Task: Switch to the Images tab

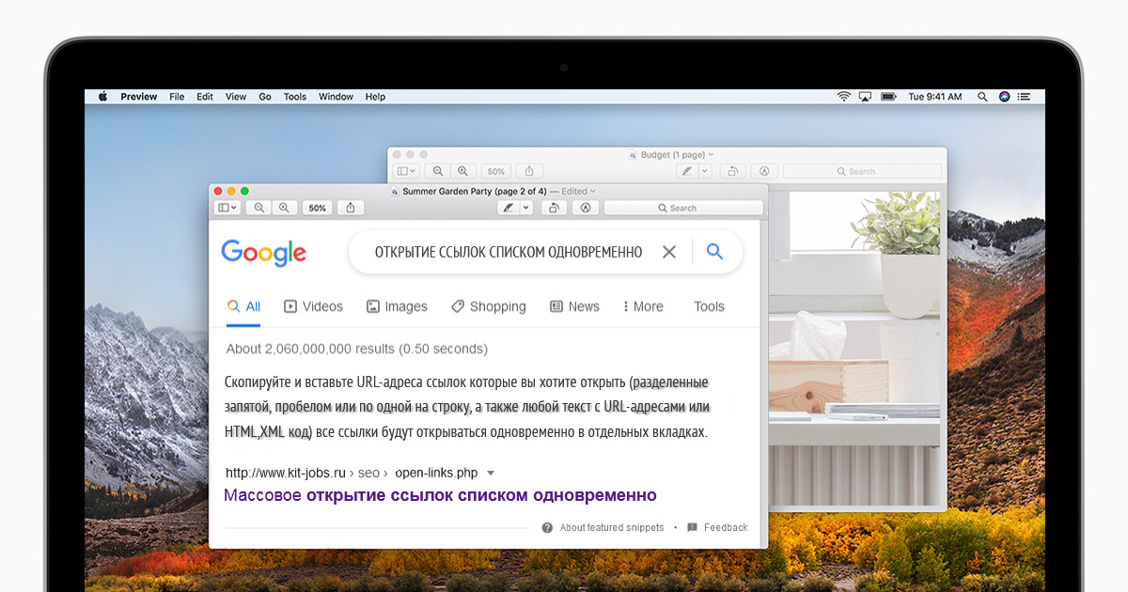Action: [397, 306]
